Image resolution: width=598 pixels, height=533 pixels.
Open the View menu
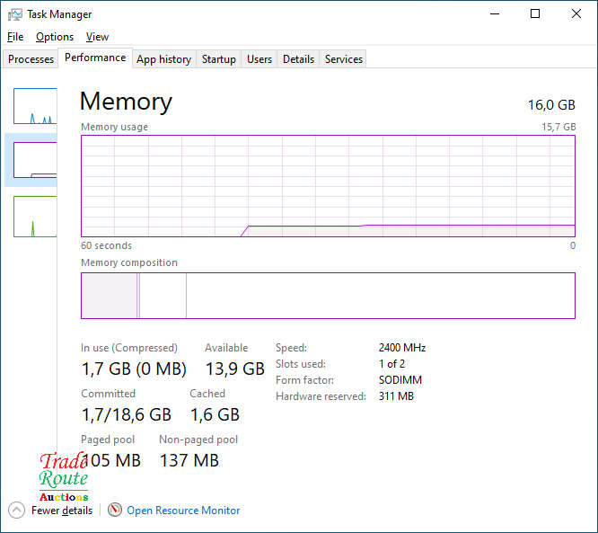tap(97, 37)
